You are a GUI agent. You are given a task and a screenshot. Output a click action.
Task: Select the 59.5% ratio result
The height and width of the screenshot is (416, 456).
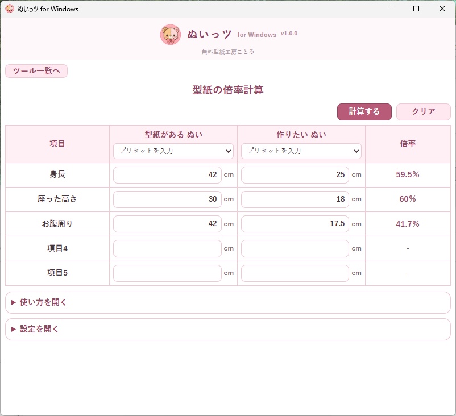point(408,174)
